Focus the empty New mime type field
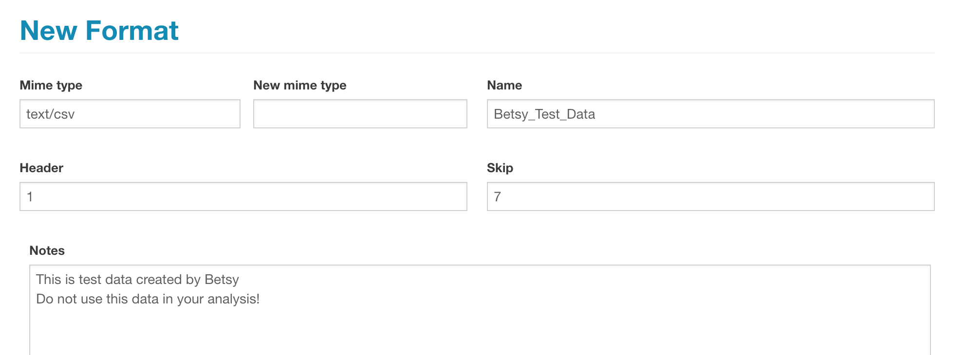This screenshot has width=967, height=355. [360, 114]
